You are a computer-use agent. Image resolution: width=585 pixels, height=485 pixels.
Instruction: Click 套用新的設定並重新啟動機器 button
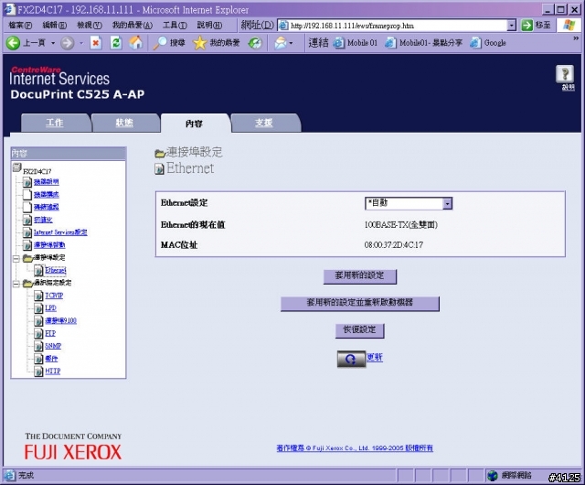pyautogui.click(x=359, y=303)
